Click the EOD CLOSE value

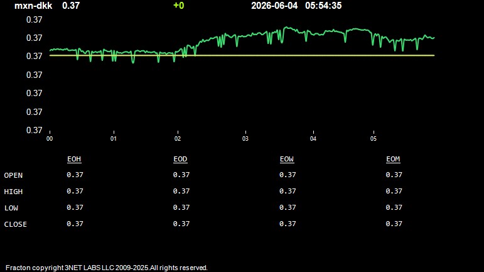181,224
